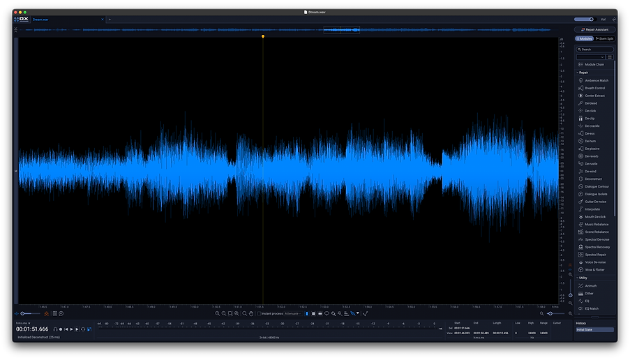Viewport: 630px width, 360px height.
Task: Play the selection only
Action: coord(77,329)
